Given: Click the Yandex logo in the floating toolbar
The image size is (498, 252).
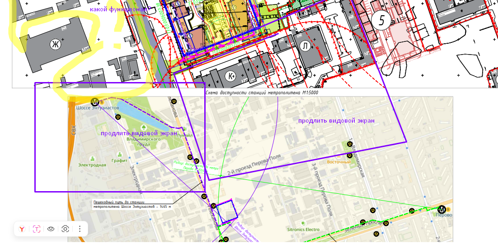Looking at the screenshot, I should (22, 229).
